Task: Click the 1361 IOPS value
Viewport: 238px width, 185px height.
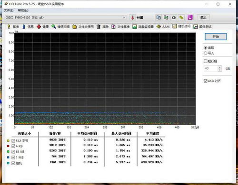Action: click(58, 162)
